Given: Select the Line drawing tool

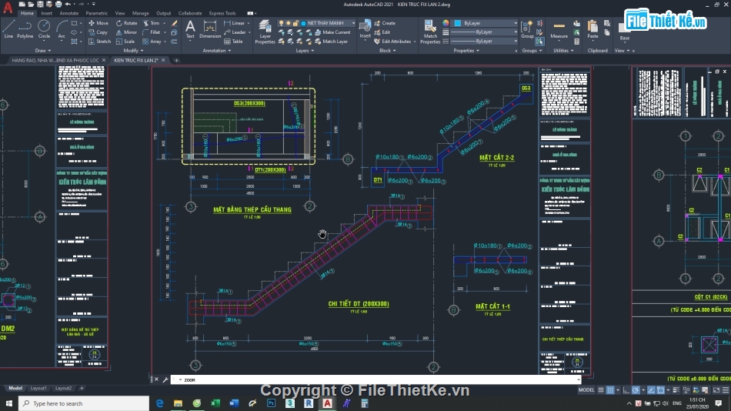Looking at the screenshot, I should point(8,29).
